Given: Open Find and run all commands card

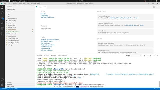Looking at the screenshot, I should (125, 44).
